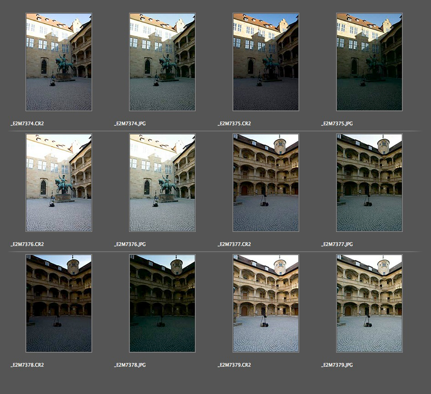This screenshot has height=394, width=431.
Task: Click the _E2M7379.CR2 filename text
Action: tap(234, 365)
